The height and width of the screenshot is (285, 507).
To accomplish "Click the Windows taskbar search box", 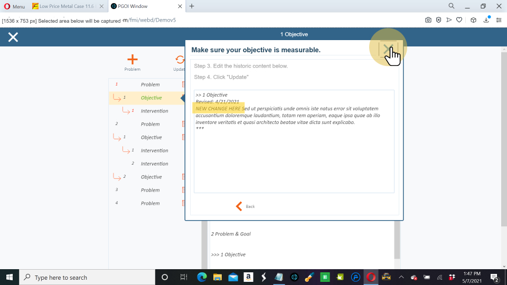I will pyautogui.click(x=87, y=277).
